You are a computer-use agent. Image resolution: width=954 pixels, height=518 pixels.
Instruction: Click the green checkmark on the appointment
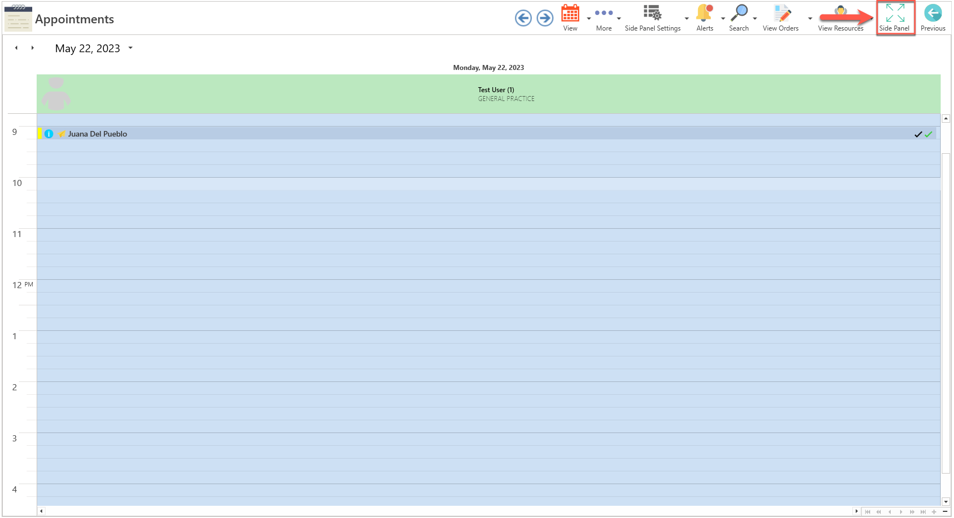pos(928,134)
